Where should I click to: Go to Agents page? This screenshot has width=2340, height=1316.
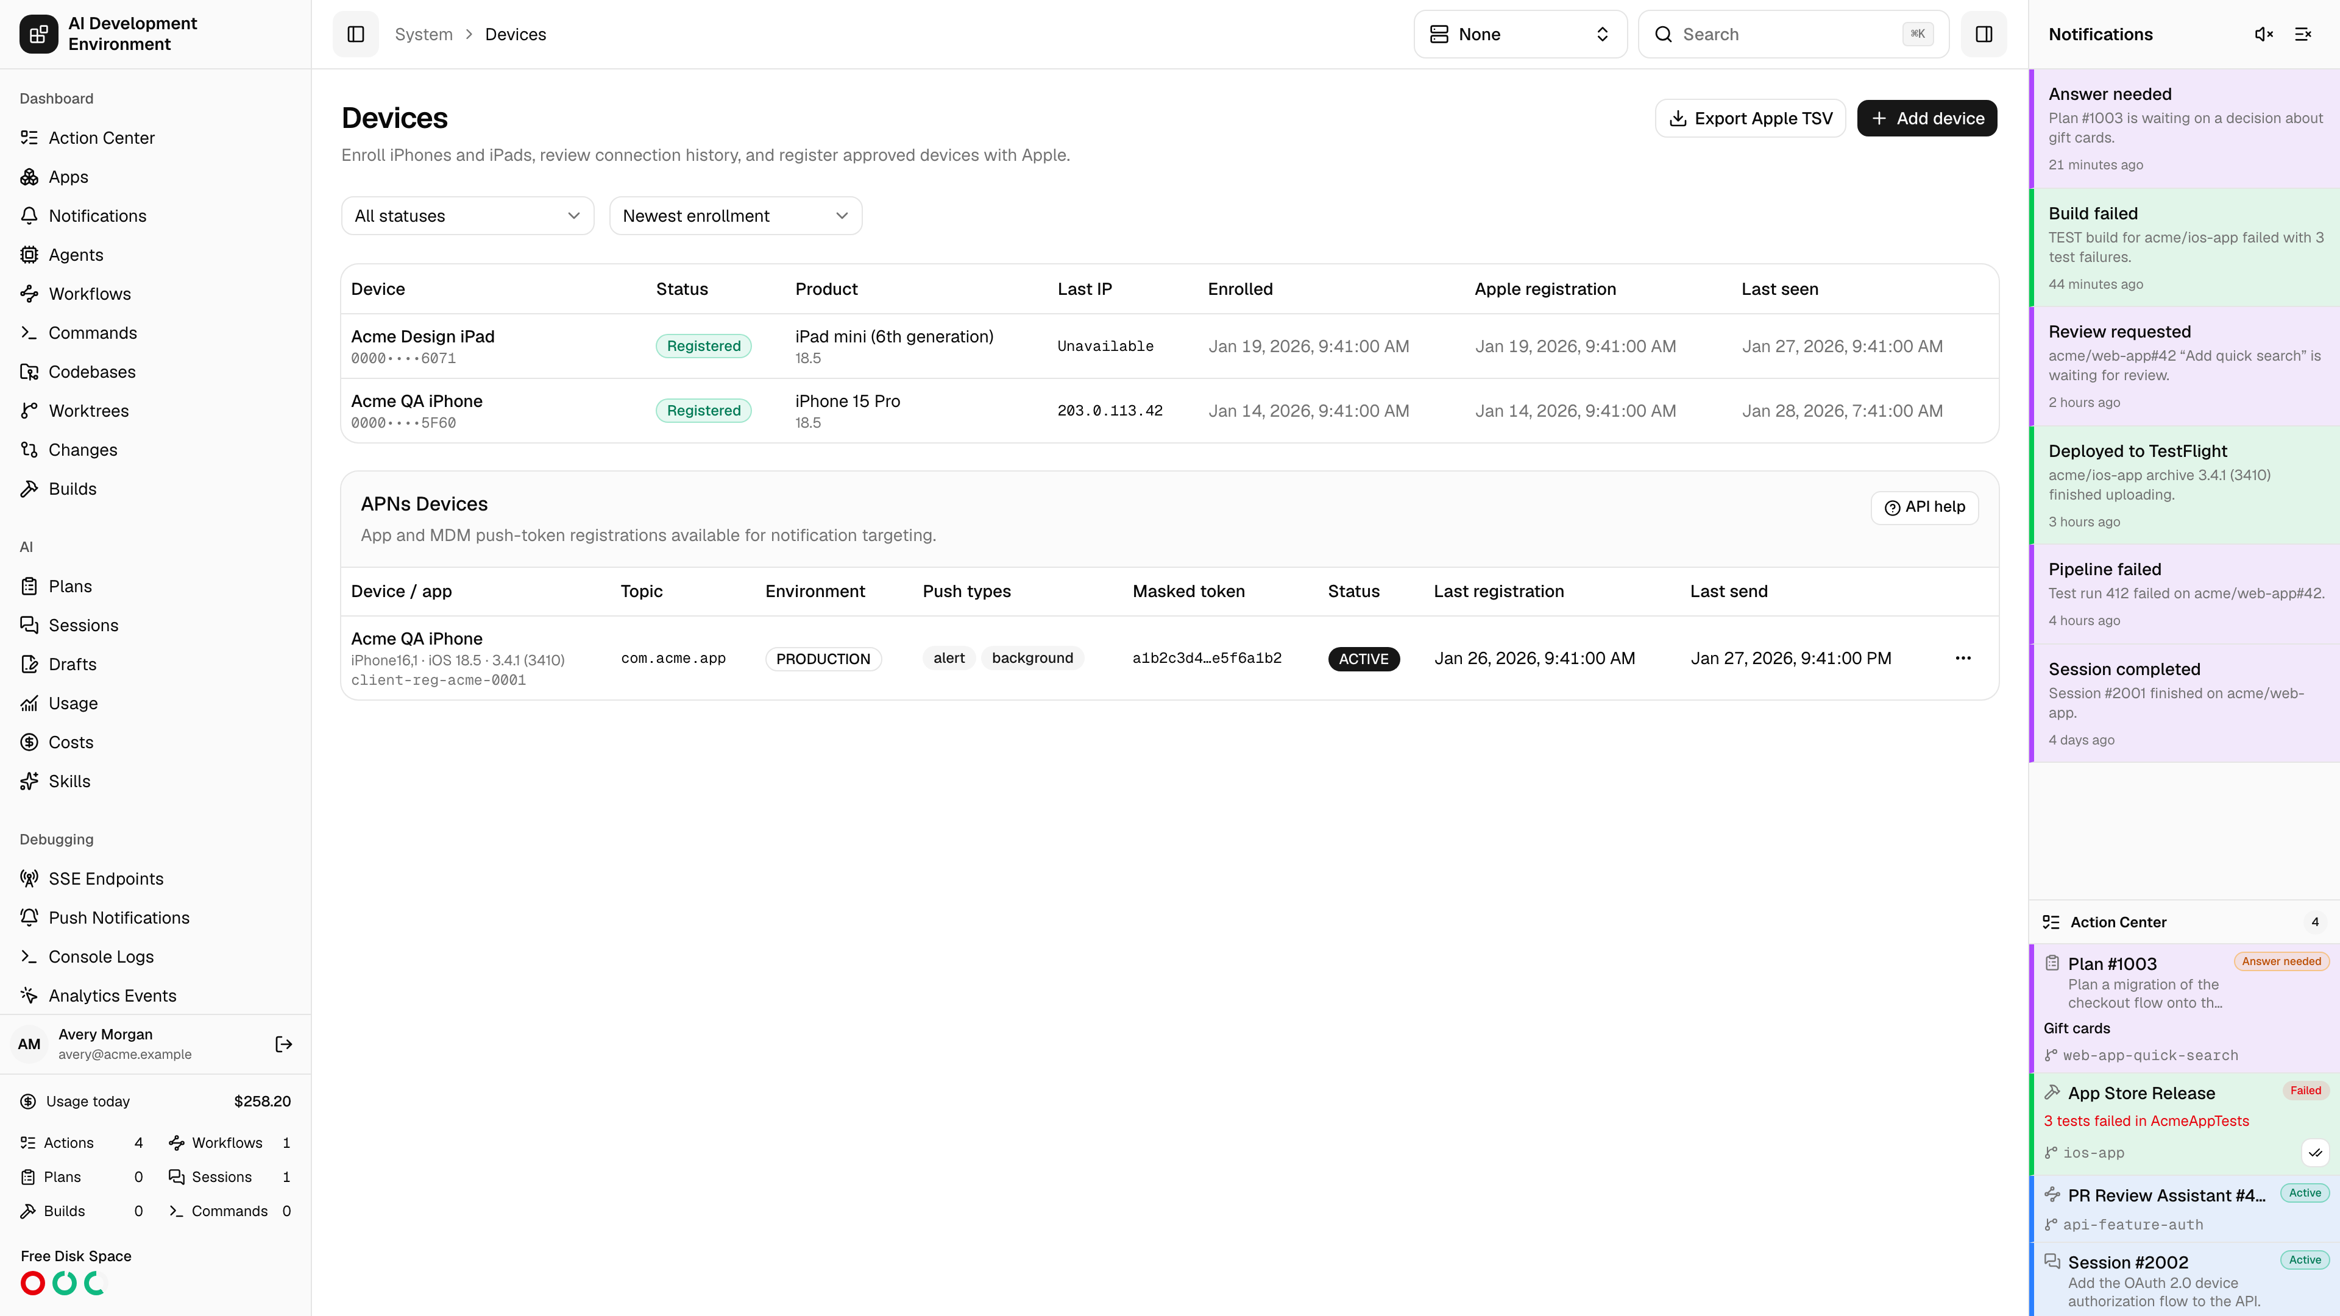pyautogui.click(x=155, y=255)
